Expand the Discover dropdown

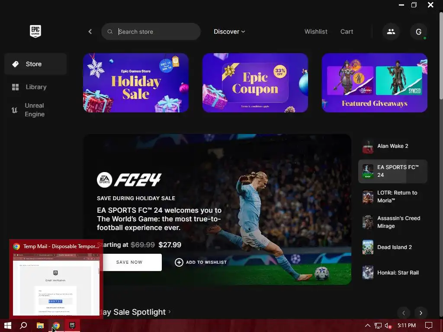tap(229, 32)
